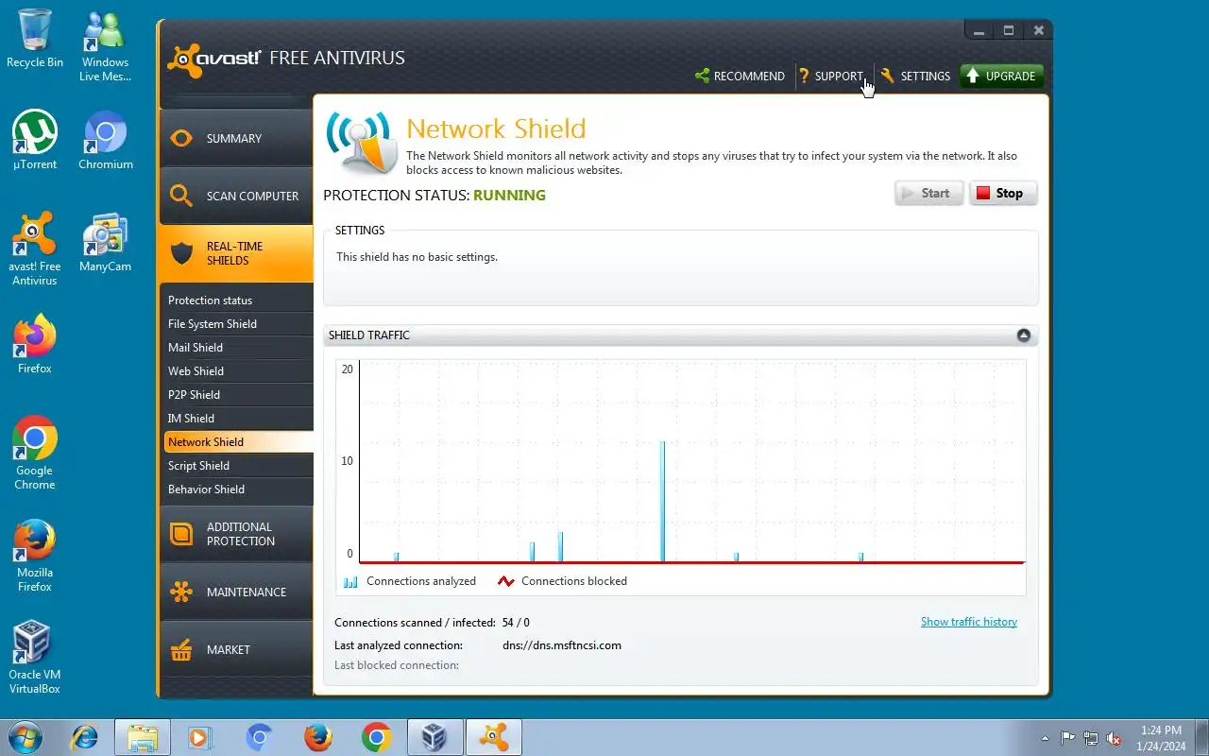Click the avast! logo in header

tap(213, 60)
